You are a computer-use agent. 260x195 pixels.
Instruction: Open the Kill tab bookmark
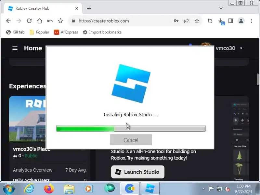[x=15, y=32]
